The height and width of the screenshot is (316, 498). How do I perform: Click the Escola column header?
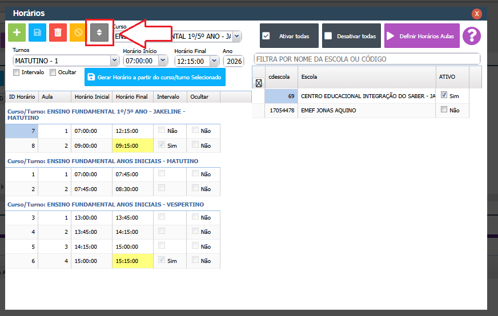click(x=367, y=77)
